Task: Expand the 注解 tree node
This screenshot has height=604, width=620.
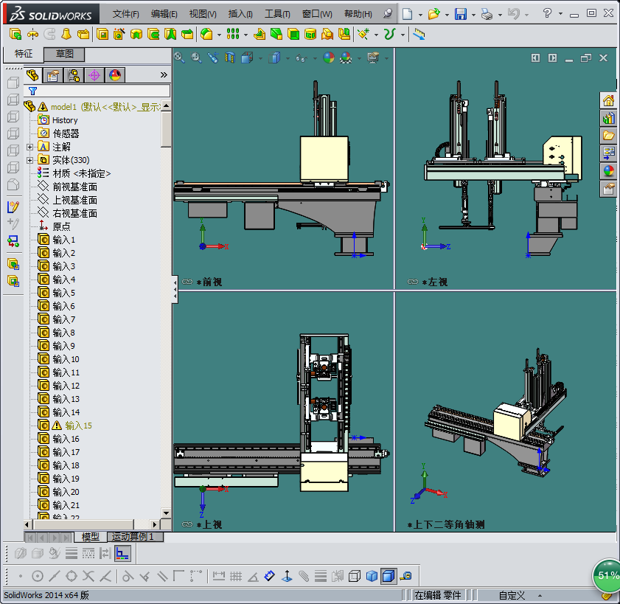Action: click(x=30, y=147)
